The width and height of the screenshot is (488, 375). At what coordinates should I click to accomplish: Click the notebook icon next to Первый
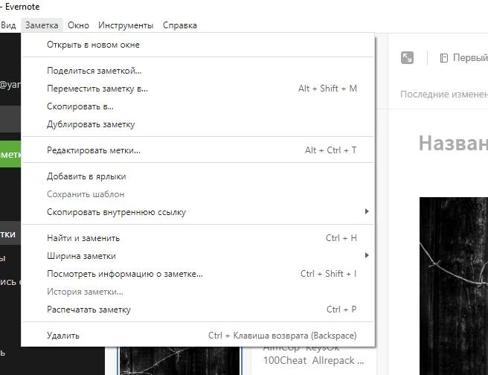coord(444,58)
